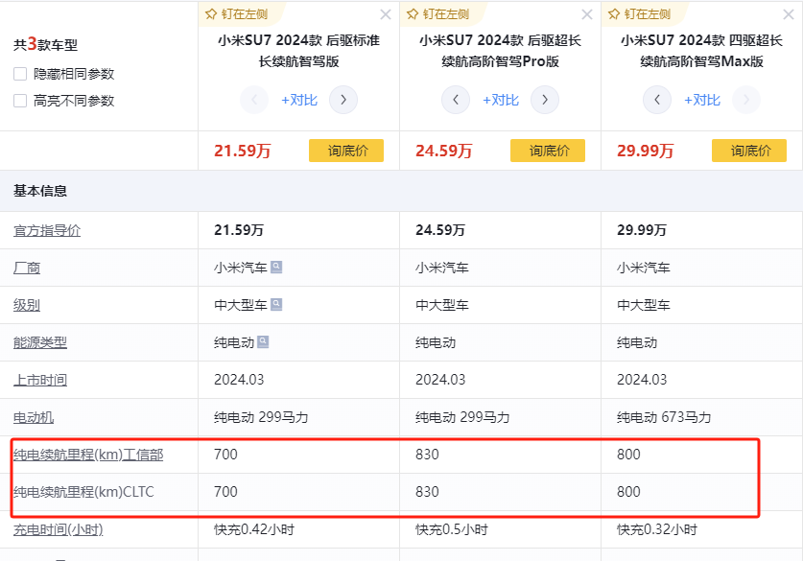Click the 纯电续航里程(km)CLTC row label
This screenshot has height=561, width=803.
(x=83, y=492)
